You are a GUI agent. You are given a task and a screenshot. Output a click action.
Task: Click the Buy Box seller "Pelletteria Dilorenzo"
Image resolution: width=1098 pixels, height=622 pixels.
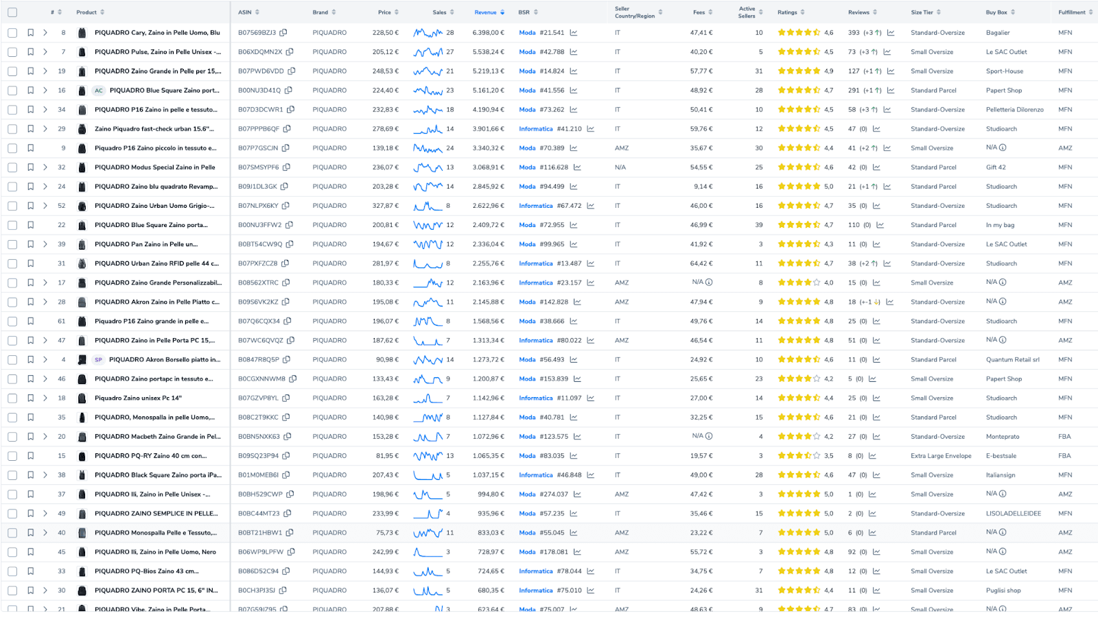(x=1014, y=109)
